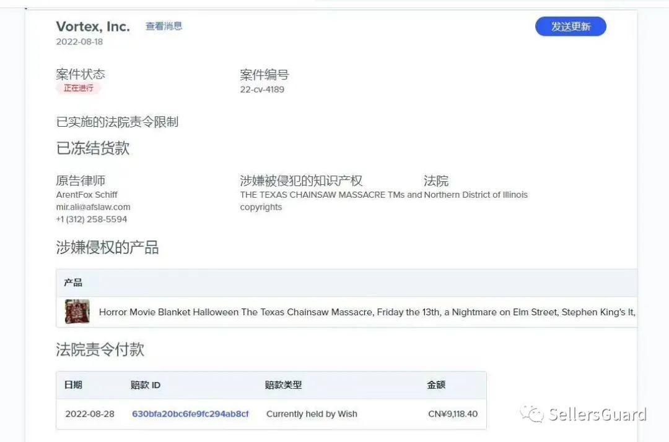Click the email mir.ali@afslaw.com
This screenshot has width=669, height=442.
[93, 207]
